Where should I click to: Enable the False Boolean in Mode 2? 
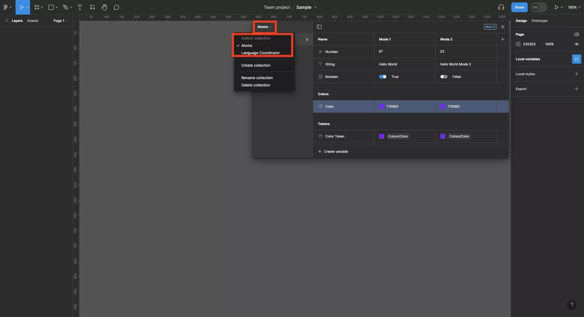tap(444, 77)
